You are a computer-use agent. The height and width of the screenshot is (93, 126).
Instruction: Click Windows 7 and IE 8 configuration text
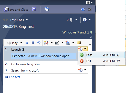pos(77,32)
